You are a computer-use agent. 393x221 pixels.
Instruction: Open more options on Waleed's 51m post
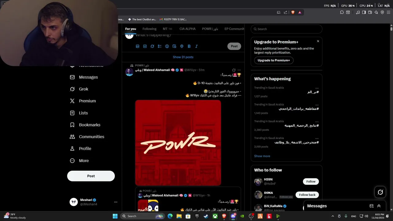[x=239, y=70]
